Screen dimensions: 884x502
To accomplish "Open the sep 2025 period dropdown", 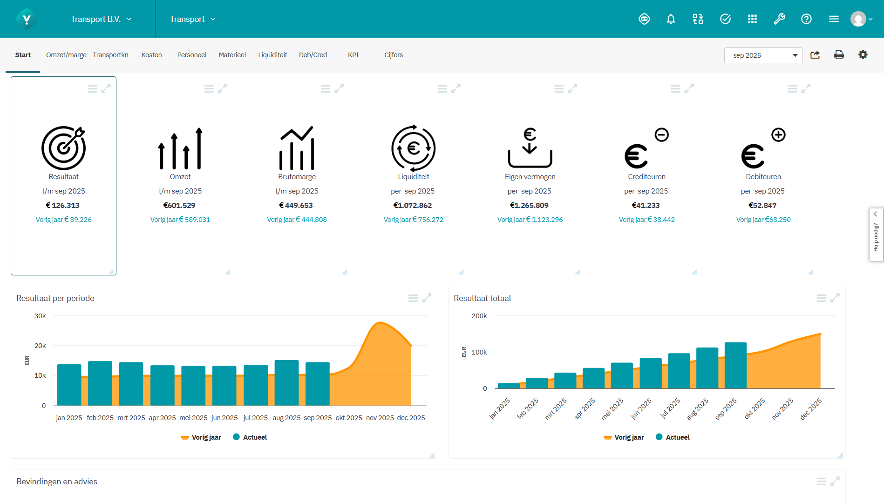I will [x=763, y=55].
